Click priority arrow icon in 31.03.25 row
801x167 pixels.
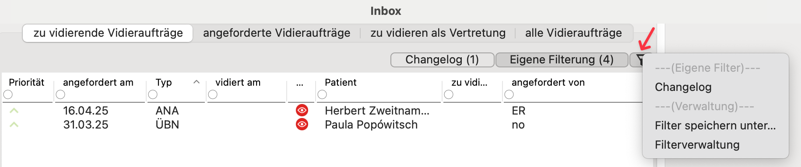[14, 125]
